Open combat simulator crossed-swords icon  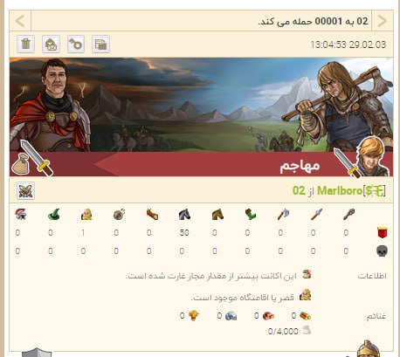pos(25,191)
